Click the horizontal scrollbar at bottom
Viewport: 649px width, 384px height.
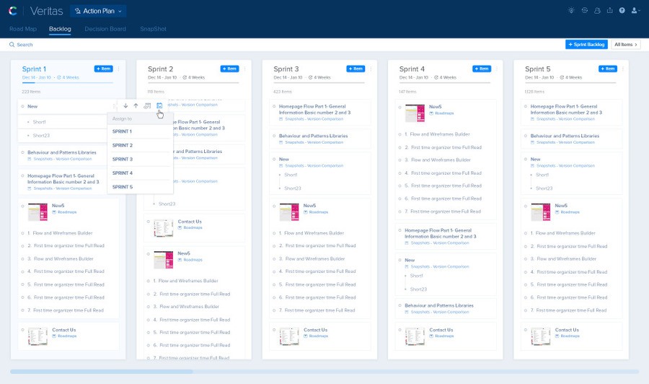tap(102, 372)
